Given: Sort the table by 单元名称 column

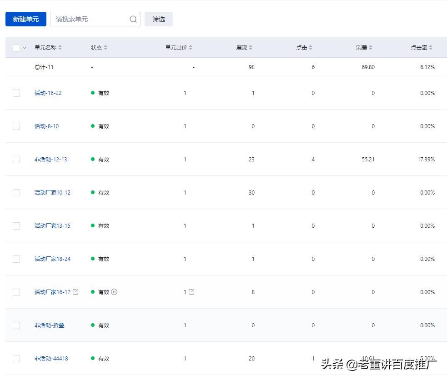Looking at the screenshot, I should pos(60,47).
